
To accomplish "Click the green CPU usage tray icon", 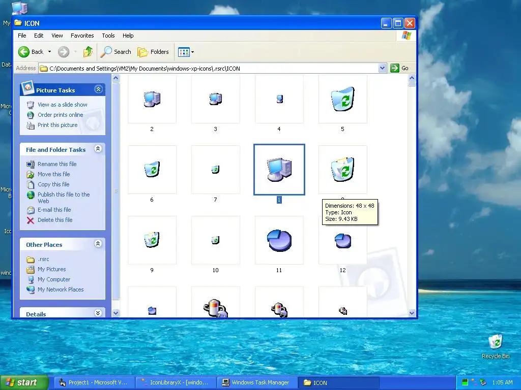I will pyautogui.click(x=465, y=383).
